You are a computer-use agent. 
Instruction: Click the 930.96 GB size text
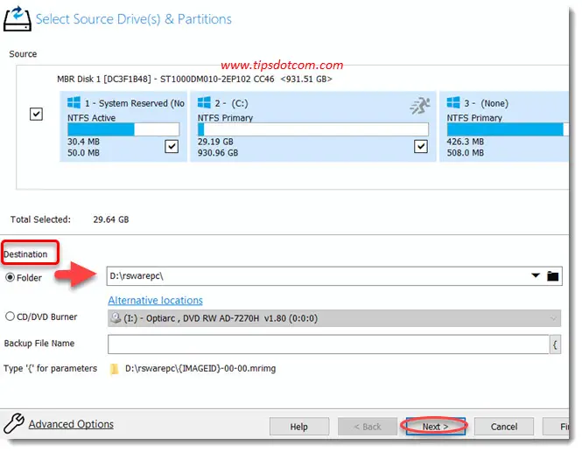coord(218,153)
